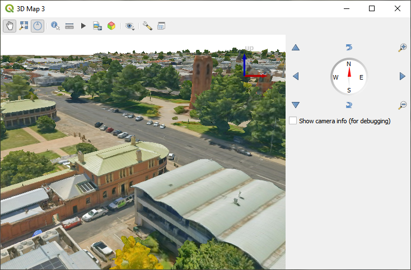Click the compass rotation dial
The width and height of the screenshot is (411, 270).
(x=348, y=76)
